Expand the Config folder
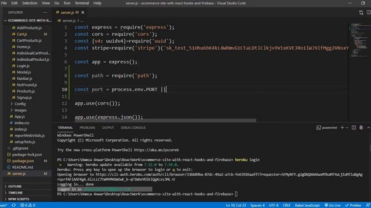This screenshot has width=371, height=208. point(20,104)
